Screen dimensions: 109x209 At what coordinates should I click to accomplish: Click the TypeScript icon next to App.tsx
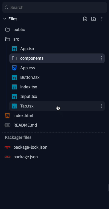[14, 49]
